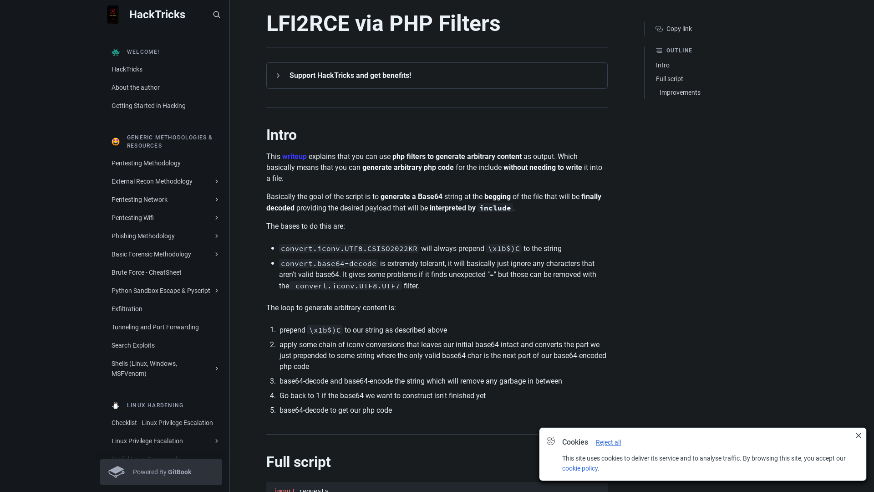Jump to Full script via the outline
874x492 pixels.
click(669, 79)
